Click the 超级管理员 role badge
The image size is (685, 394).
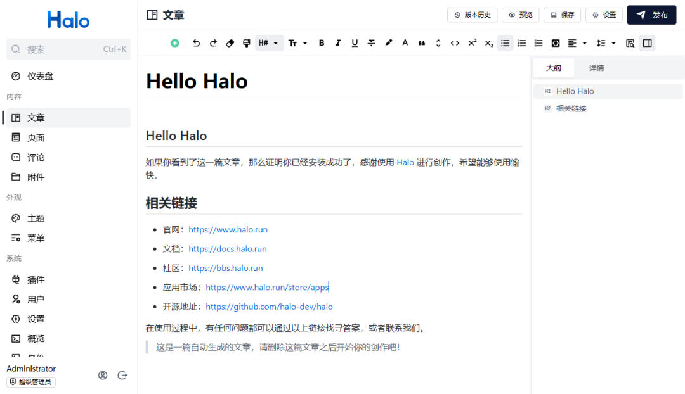31,382
